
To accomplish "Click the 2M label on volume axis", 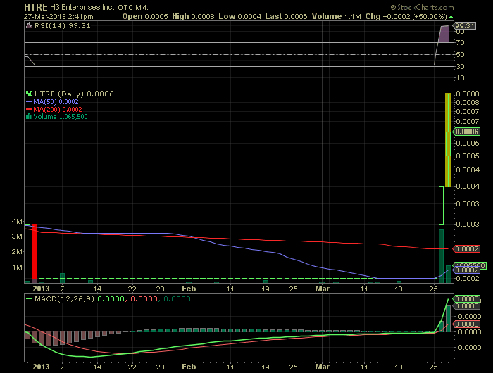I will coord(17,252).
